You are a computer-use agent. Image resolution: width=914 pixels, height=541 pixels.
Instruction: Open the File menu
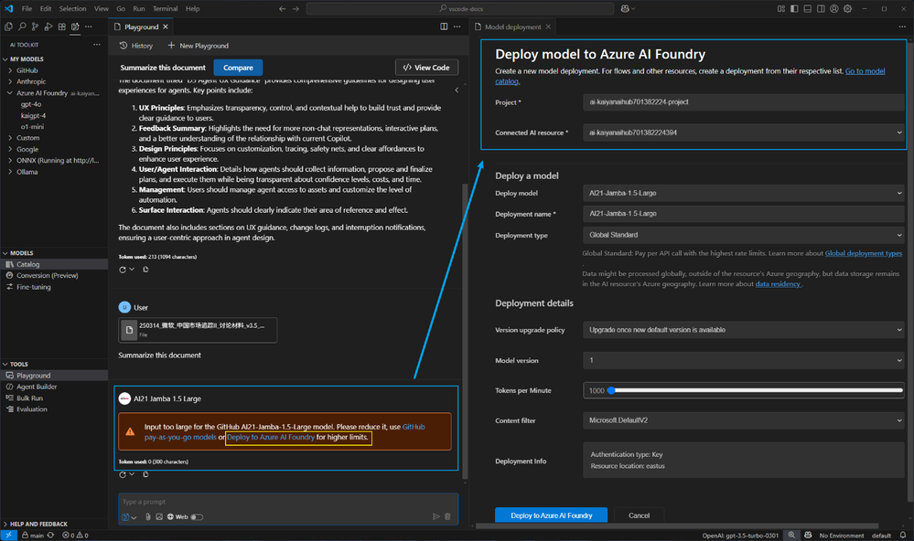[27, 9]
